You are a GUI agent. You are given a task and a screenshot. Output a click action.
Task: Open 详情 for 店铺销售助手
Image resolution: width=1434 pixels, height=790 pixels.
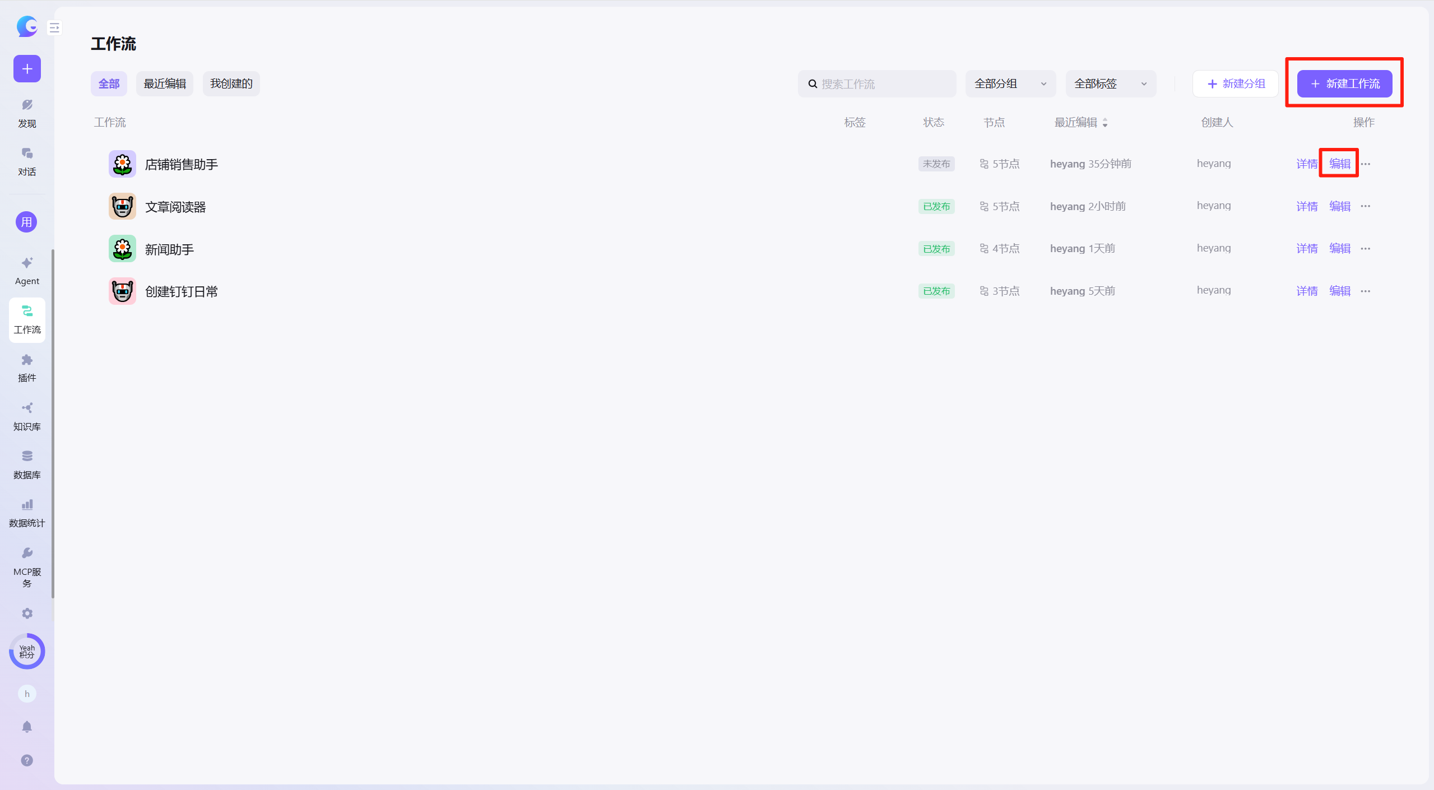click(1307, 164)
